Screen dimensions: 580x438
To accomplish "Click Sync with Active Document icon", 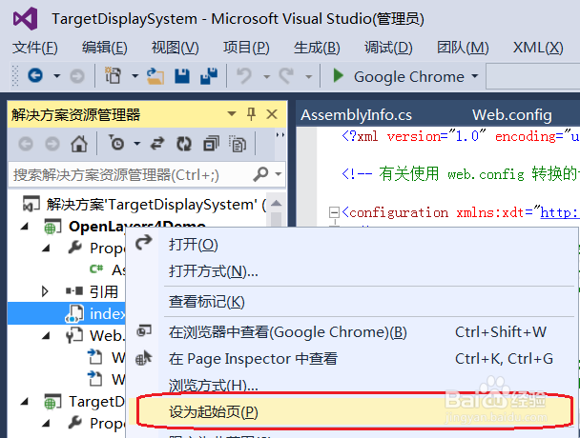I will coord(157,143).
